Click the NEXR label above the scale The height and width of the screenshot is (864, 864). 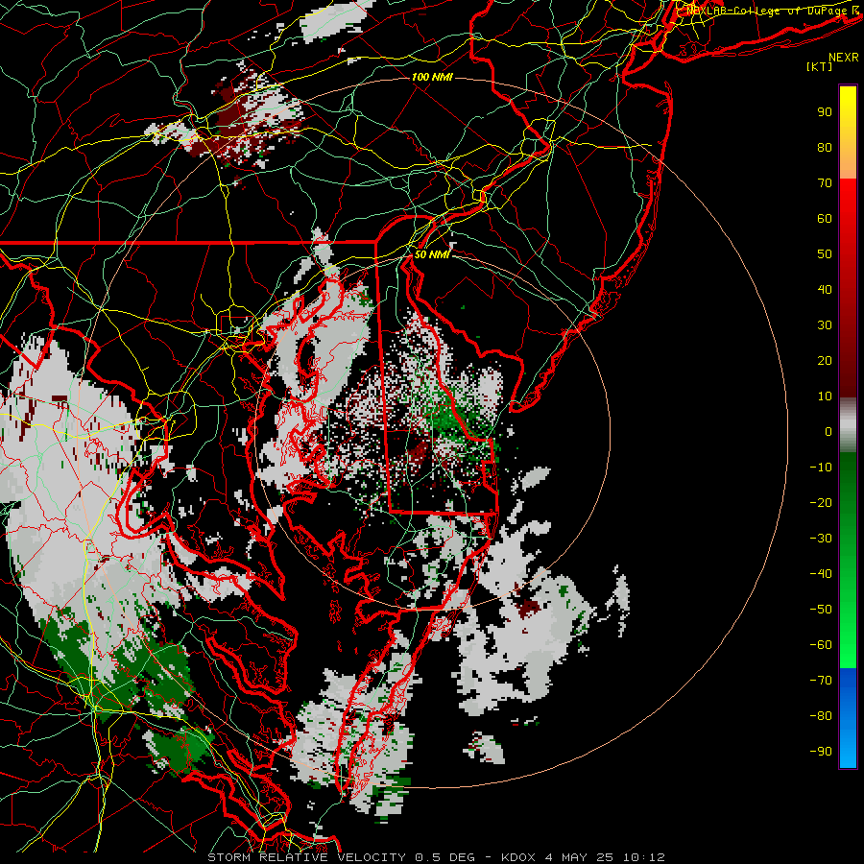tap(843, 57)
